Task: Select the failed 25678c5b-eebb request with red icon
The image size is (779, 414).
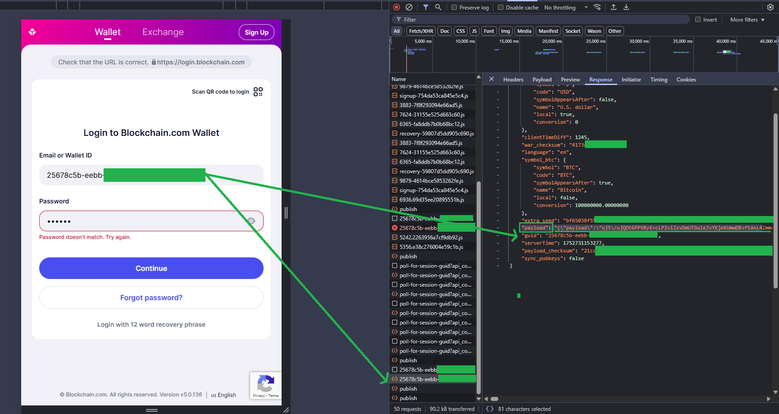Action: (x=433, y=228)
